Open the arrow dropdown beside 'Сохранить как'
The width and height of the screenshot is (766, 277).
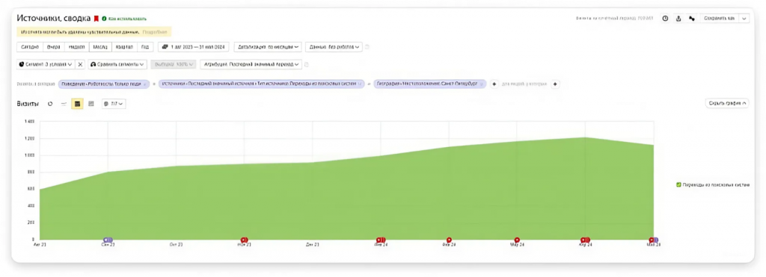744,18
